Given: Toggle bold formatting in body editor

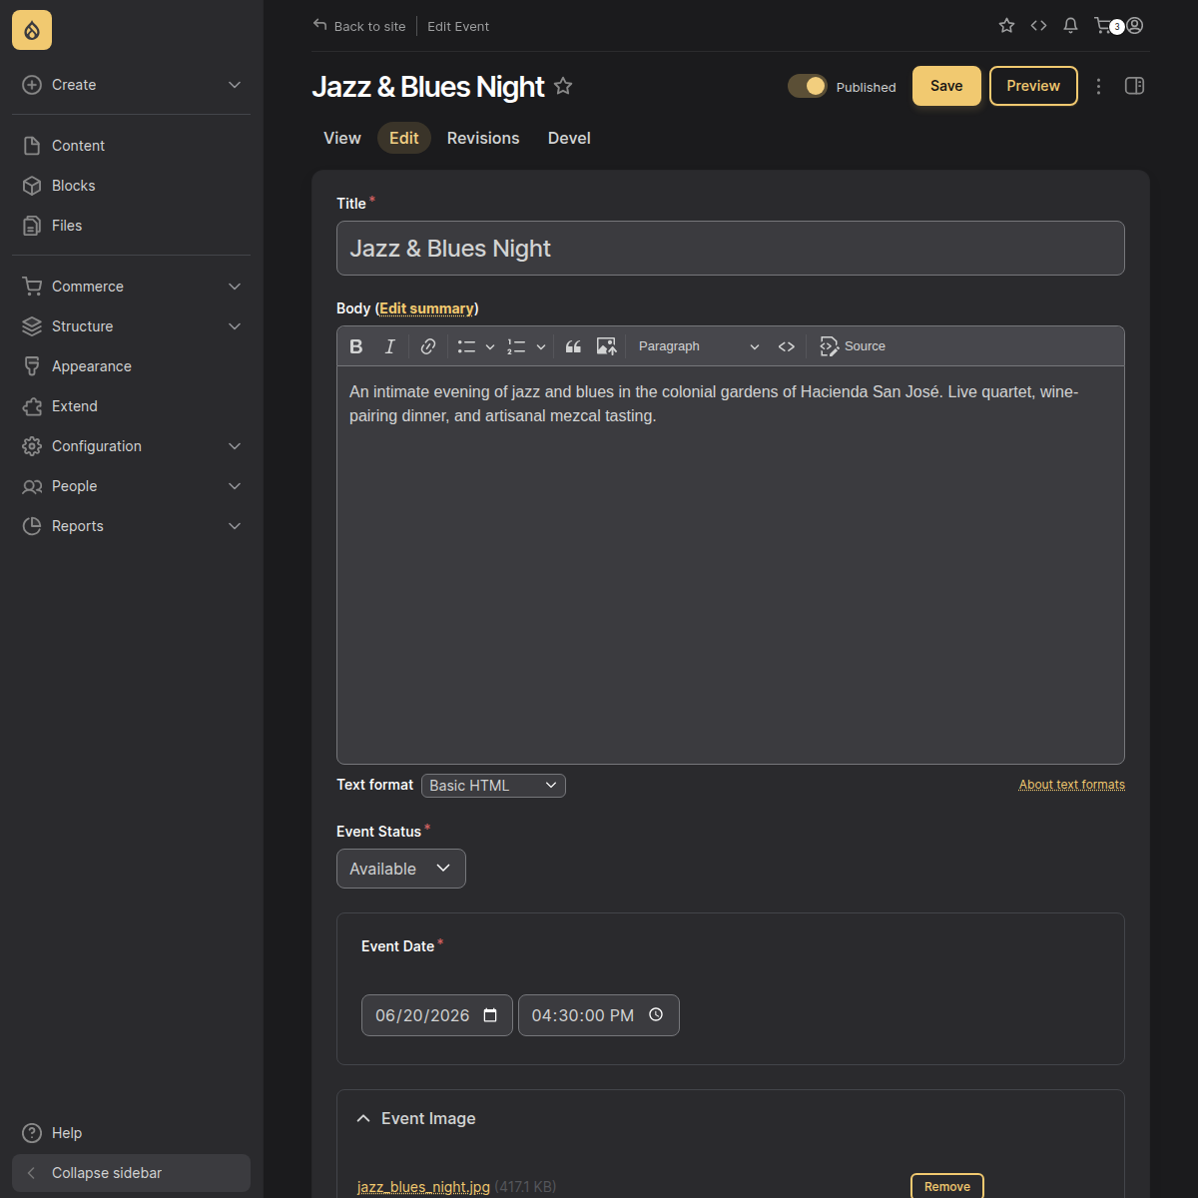Looking at the screenshot, I should tap(356, 346).
